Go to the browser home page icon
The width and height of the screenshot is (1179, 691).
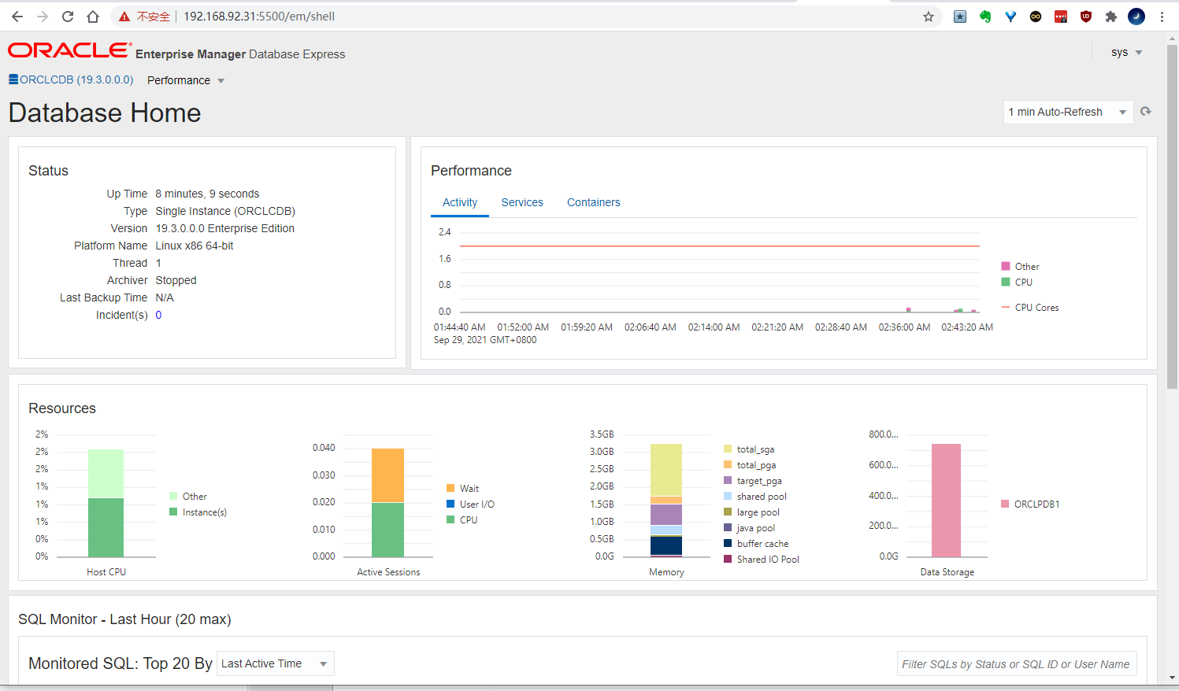coord(93,17)
